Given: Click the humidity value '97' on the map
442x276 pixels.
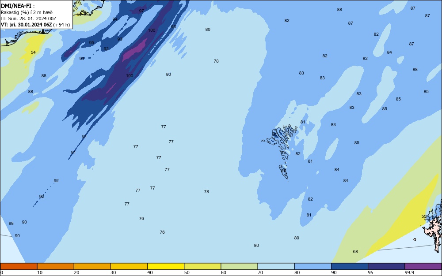Looking at the screenshot, I should [141, 11].
